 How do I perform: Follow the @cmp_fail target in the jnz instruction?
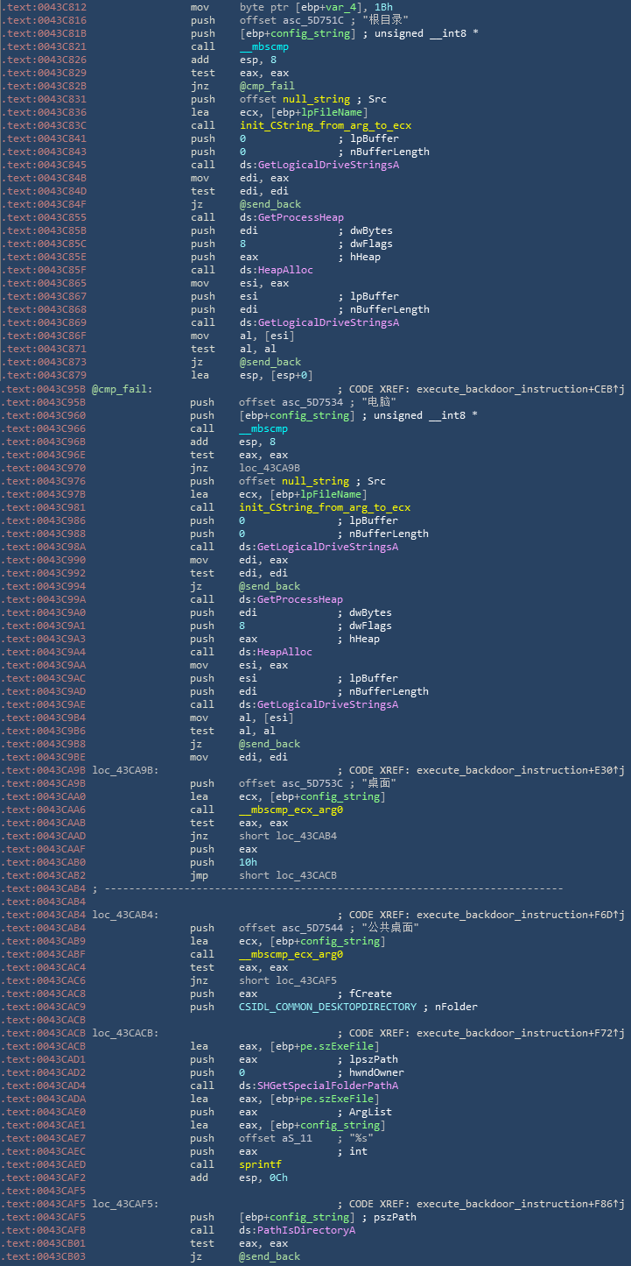(x=267, y=86)
